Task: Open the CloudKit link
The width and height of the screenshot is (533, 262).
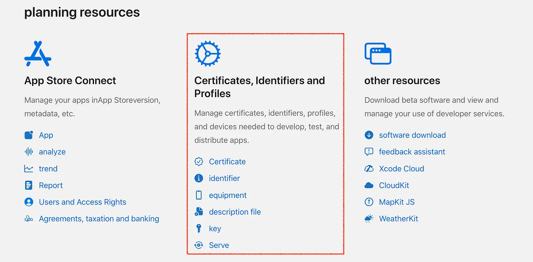Action: tap(394, 185)
